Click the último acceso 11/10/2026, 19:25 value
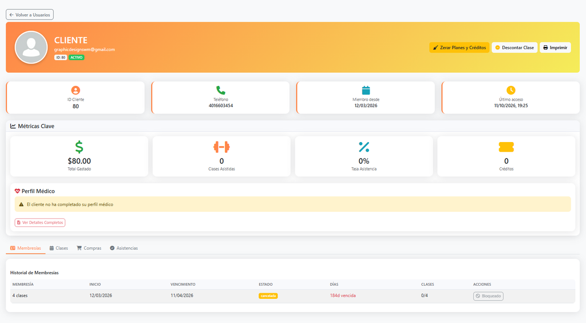The height and width of the screenshot is (323, 586). click(511, 106)
